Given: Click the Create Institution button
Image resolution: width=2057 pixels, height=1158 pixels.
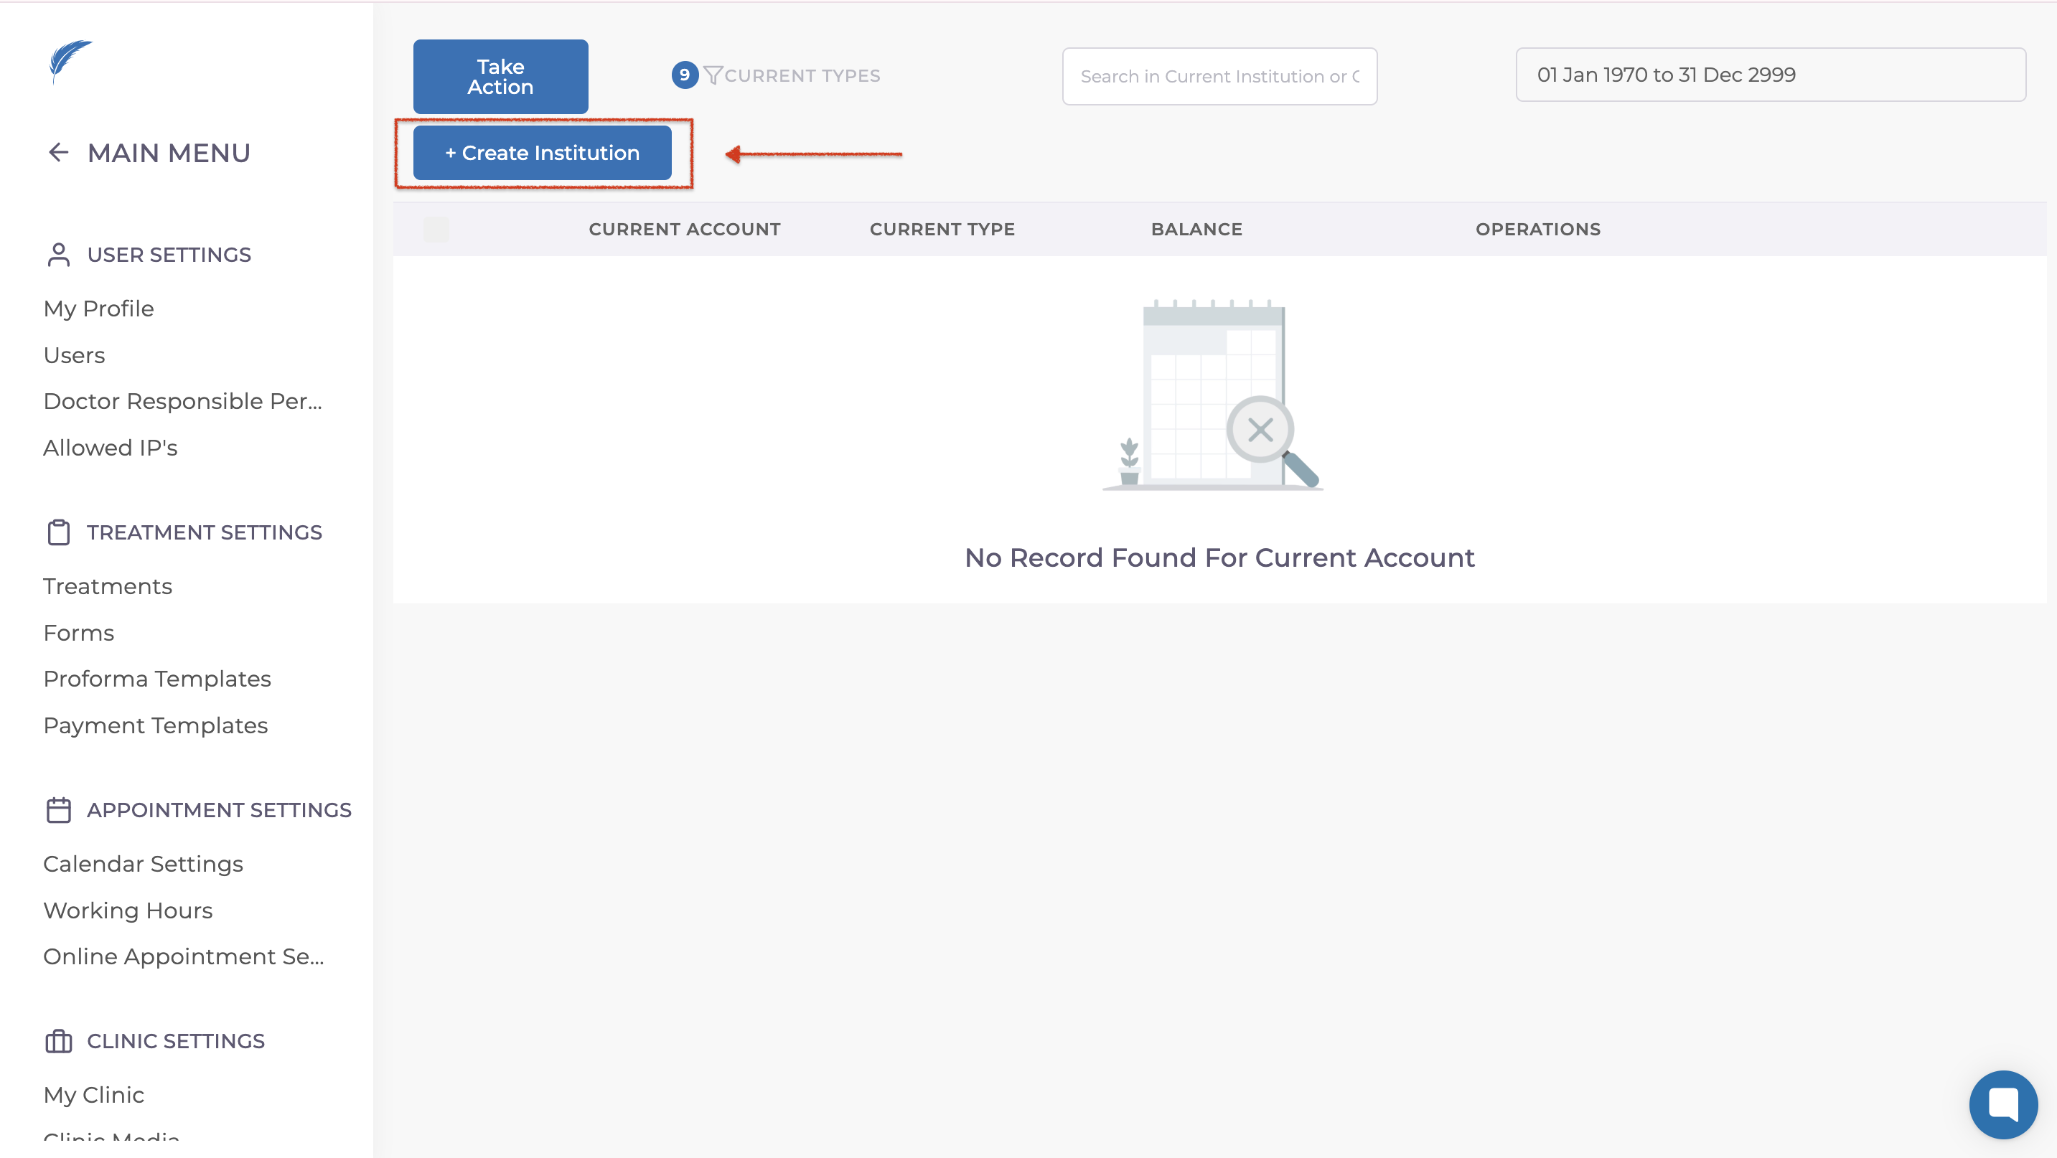Looking at the screenshot, I should 542,152.
